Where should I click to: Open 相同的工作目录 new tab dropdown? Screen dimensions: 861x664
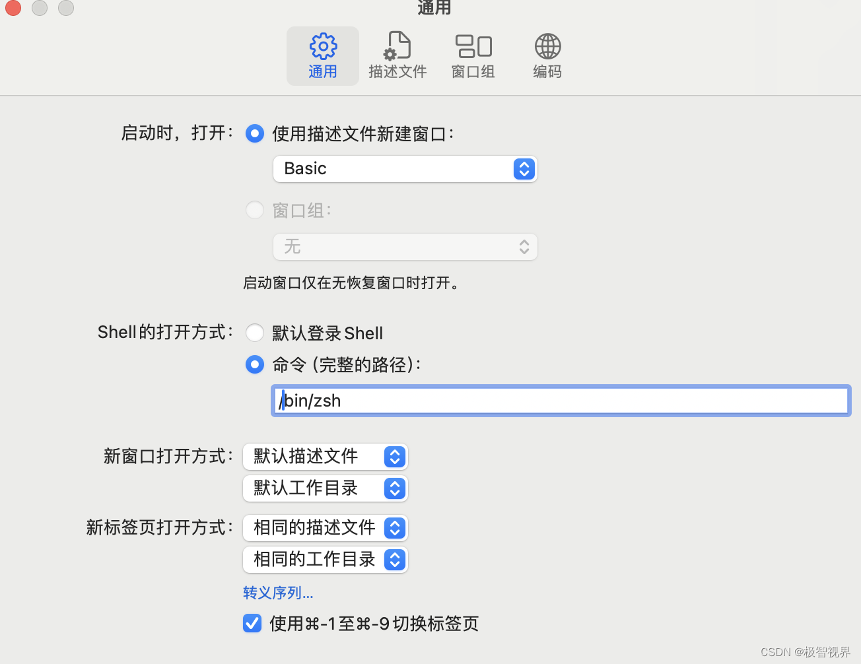[x=326, y=560]
